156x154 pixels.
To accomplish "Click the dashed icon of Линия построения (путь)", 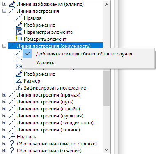I will tap(12, 102).
